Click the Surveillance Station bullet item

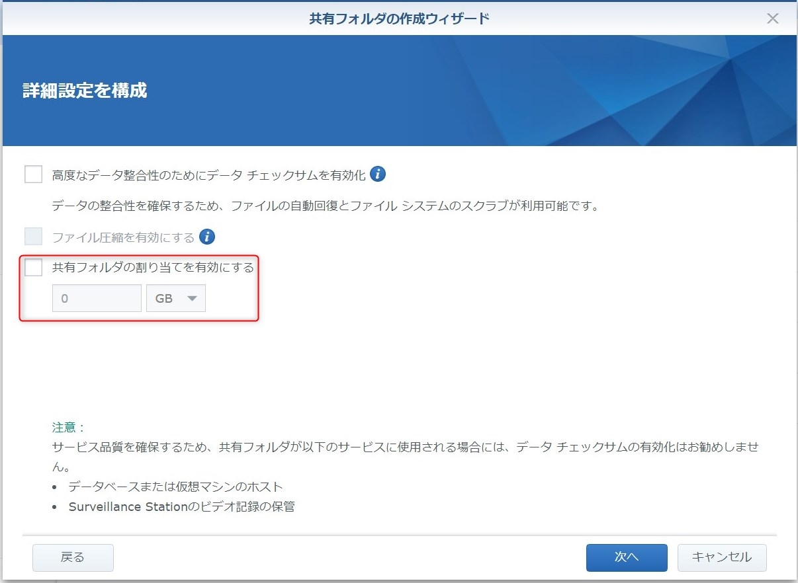point(181,507)
